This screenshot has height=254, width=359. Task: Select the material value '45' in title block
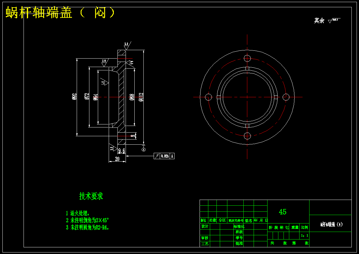(283, 212)
